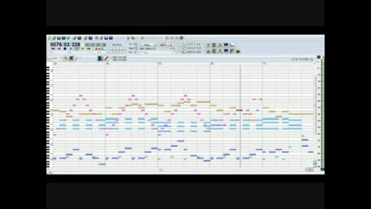Click the dark blue-black icon beside red pencil
This screenshot has width=371, height=209.
point(100,58)
